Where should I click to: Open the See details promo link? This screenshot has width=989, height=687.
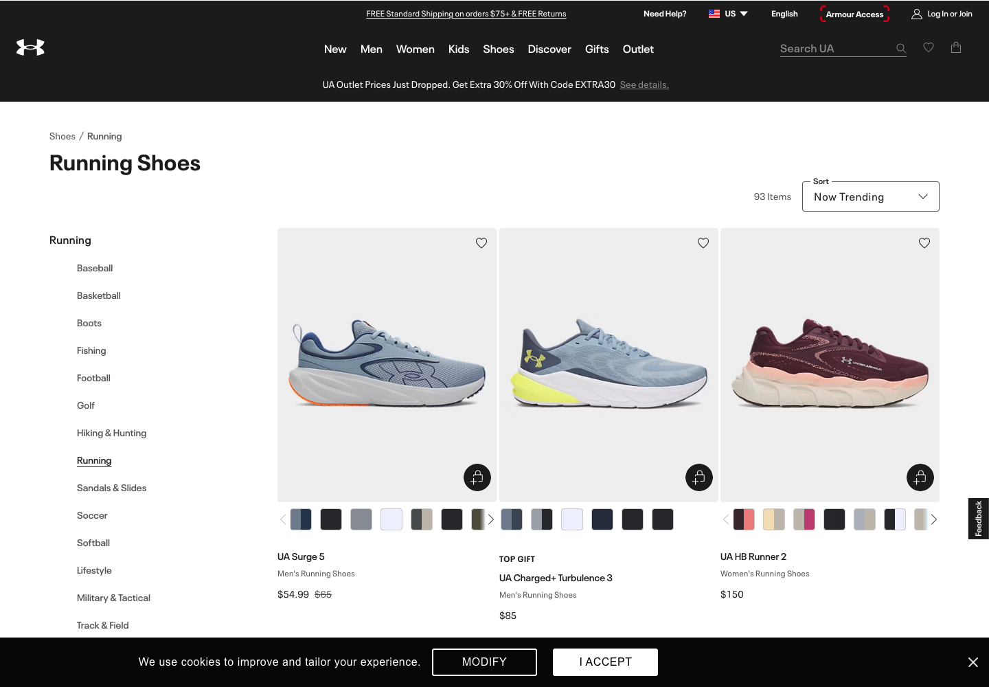click(644, 85)
